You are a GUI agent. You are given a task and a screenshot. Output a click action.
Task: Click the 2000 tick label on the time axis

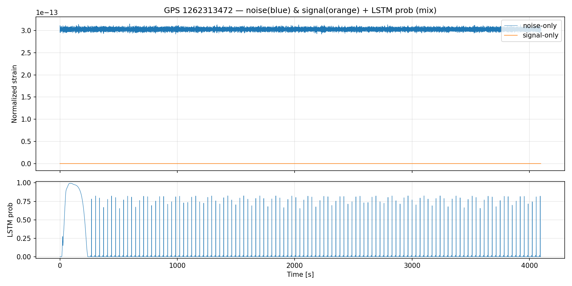point(295,266)
